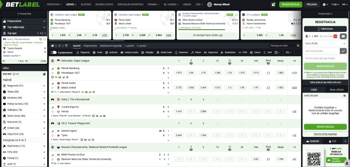Open the BL Games dropdown menu

pos(171,5)
